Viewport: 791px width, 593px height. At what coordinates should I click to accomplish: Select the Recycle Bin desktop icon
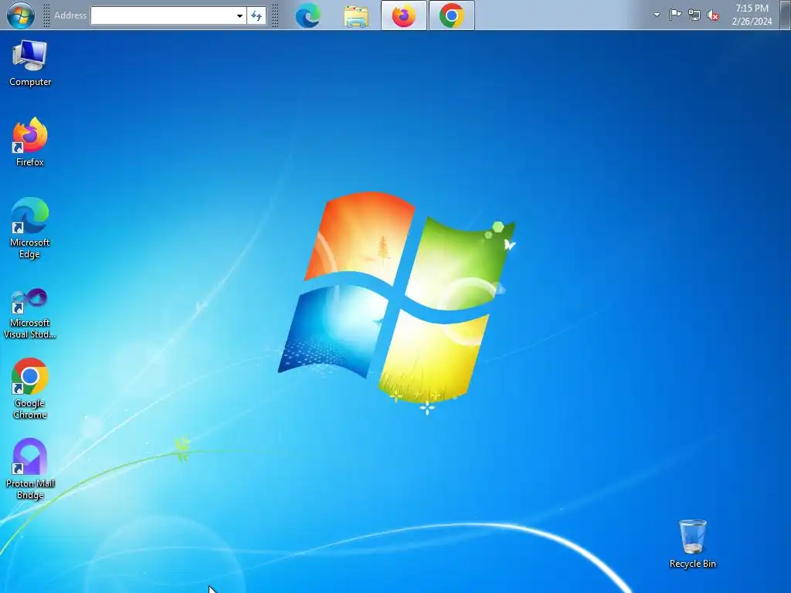tap(693, 544)
